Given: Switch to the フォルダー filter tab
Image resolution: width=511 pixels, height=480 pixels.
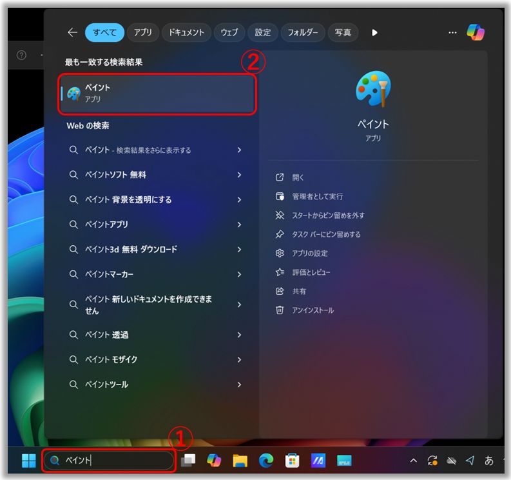Looking at the screenshot, I should tap(302, 33).
